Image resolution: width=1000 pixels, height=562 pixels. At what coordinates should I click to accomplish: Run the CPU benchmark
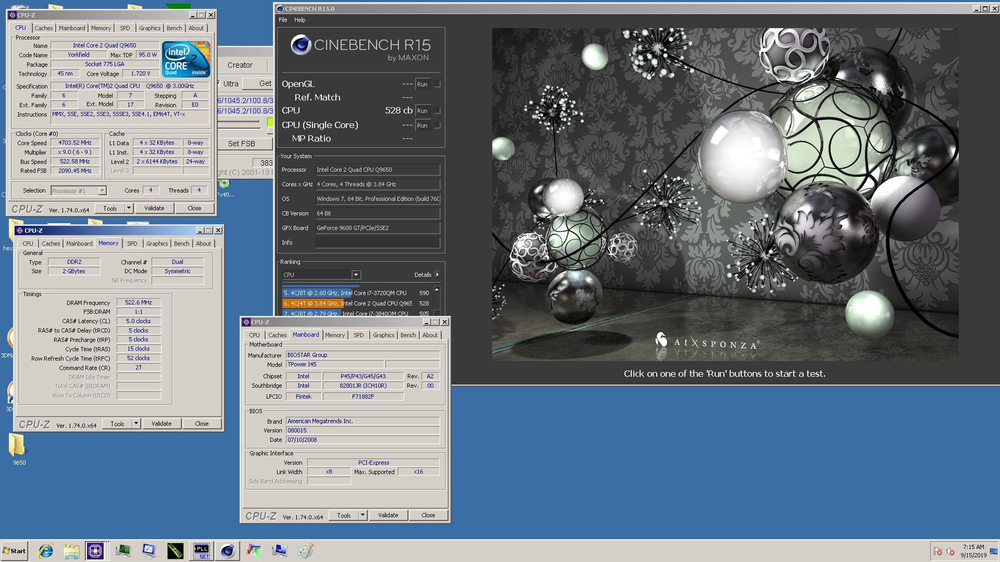(422, 111)
